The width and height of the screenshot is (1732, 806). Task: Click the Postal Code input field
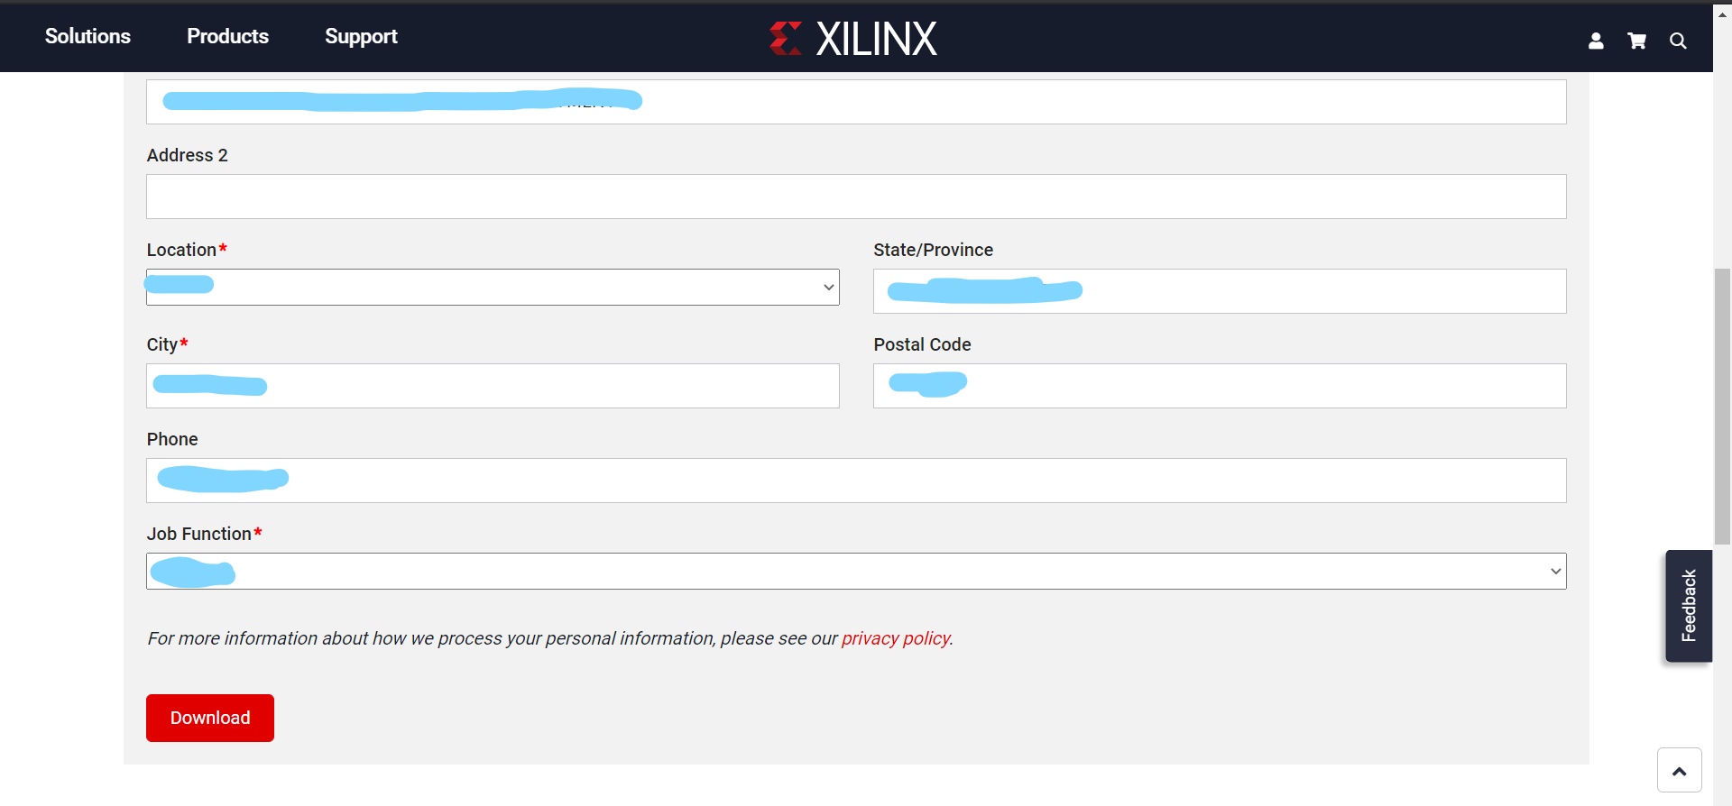pyautogui.click(x=1220, y=386)
